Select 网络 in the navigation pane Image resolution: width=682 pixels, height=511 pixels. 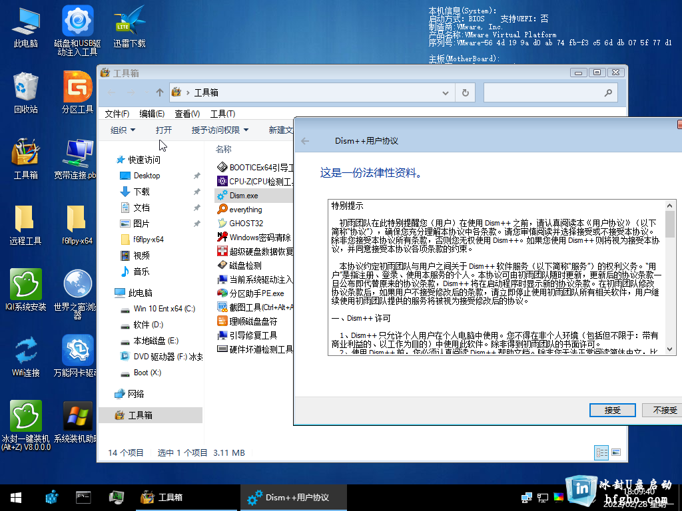click(129, 394)
